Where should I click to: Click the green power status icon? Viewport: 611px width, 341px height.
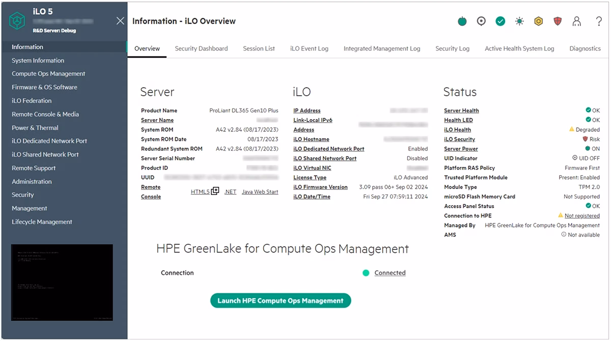462,21
